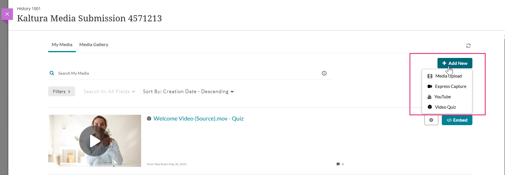The height and width of the screenshot is (175, 505).
Task: Click the quiz cube icon beside the title
Action: click(149, 118)
